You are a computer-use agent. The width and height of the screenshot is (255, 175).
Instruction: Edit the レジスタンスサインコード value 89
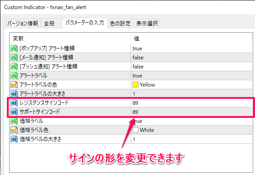click(x=135, y=103)
